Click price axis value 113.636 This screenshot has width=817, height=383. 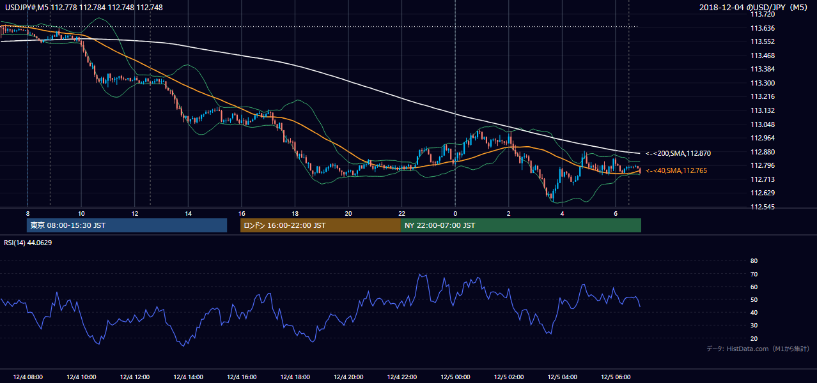763,28
